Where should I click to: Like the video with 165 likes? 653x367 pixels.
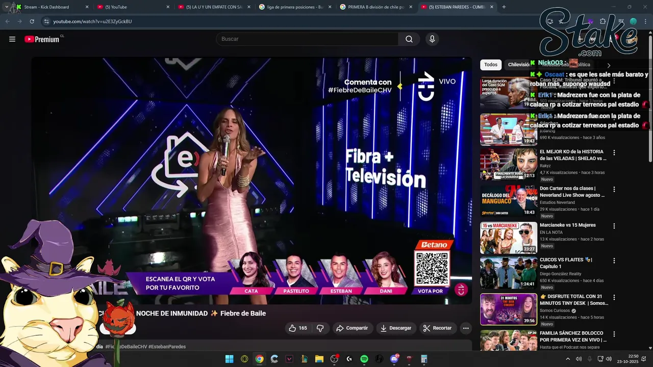tap(298, 328)
